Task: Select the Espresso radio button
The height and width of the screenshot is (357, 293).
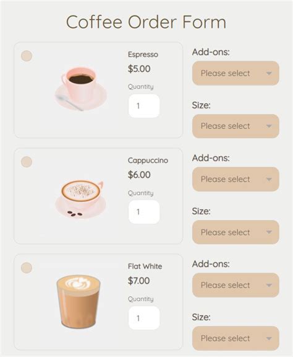Action: tap(27, 56)
